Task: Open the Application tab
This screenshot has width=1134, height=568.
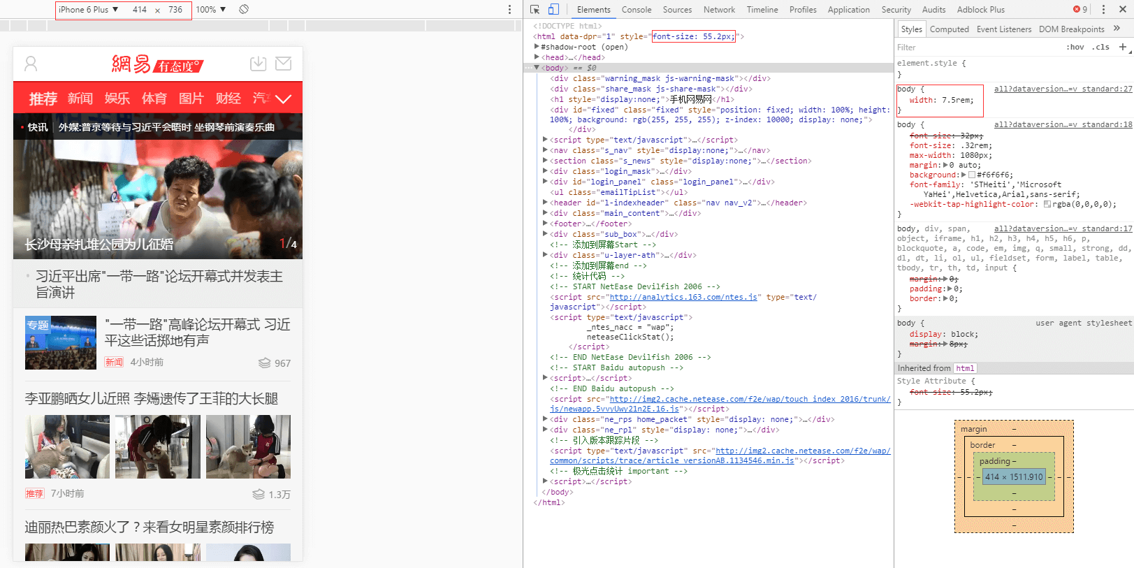Action: [849, 10]
